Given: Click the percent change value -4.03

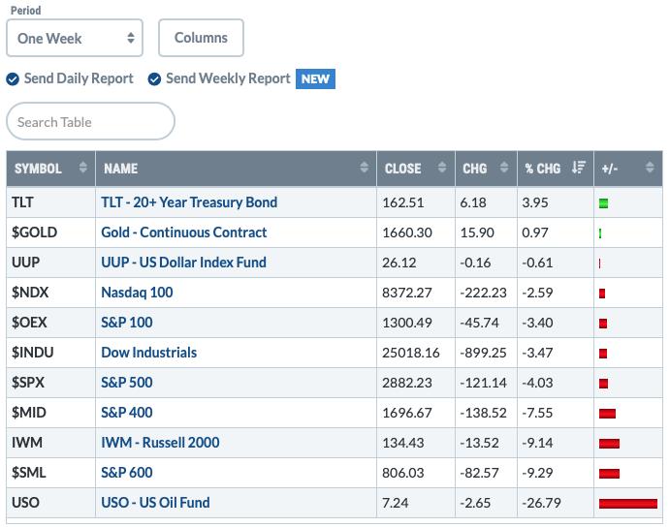Looking at the screenshot, I should click(537, 383).
